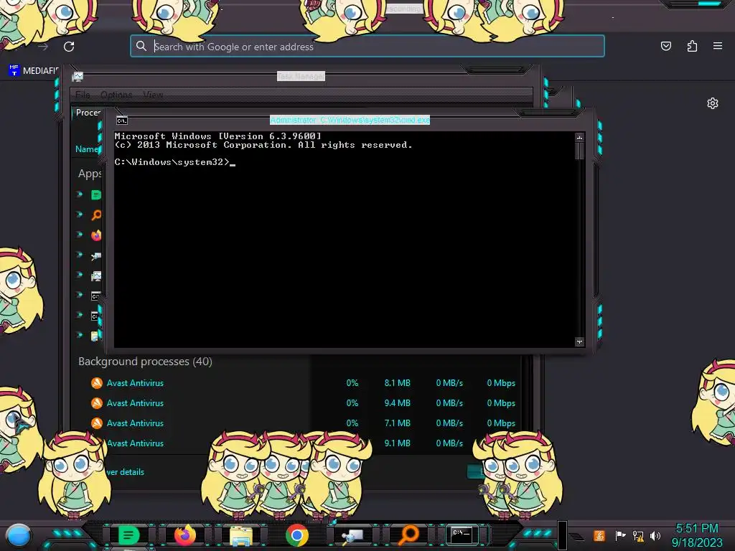Image resolution: width=735 pixels, height=551 pixels.
Task: Click the 8.1 MB memory value
Action: (397, 383)
